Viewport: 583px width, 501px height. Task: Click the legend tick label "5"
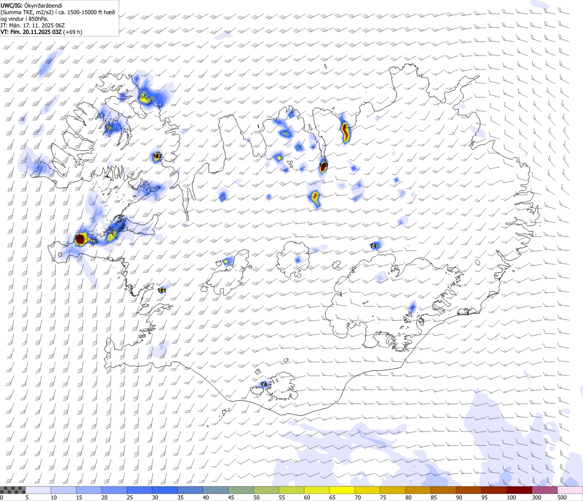(27, 497)
